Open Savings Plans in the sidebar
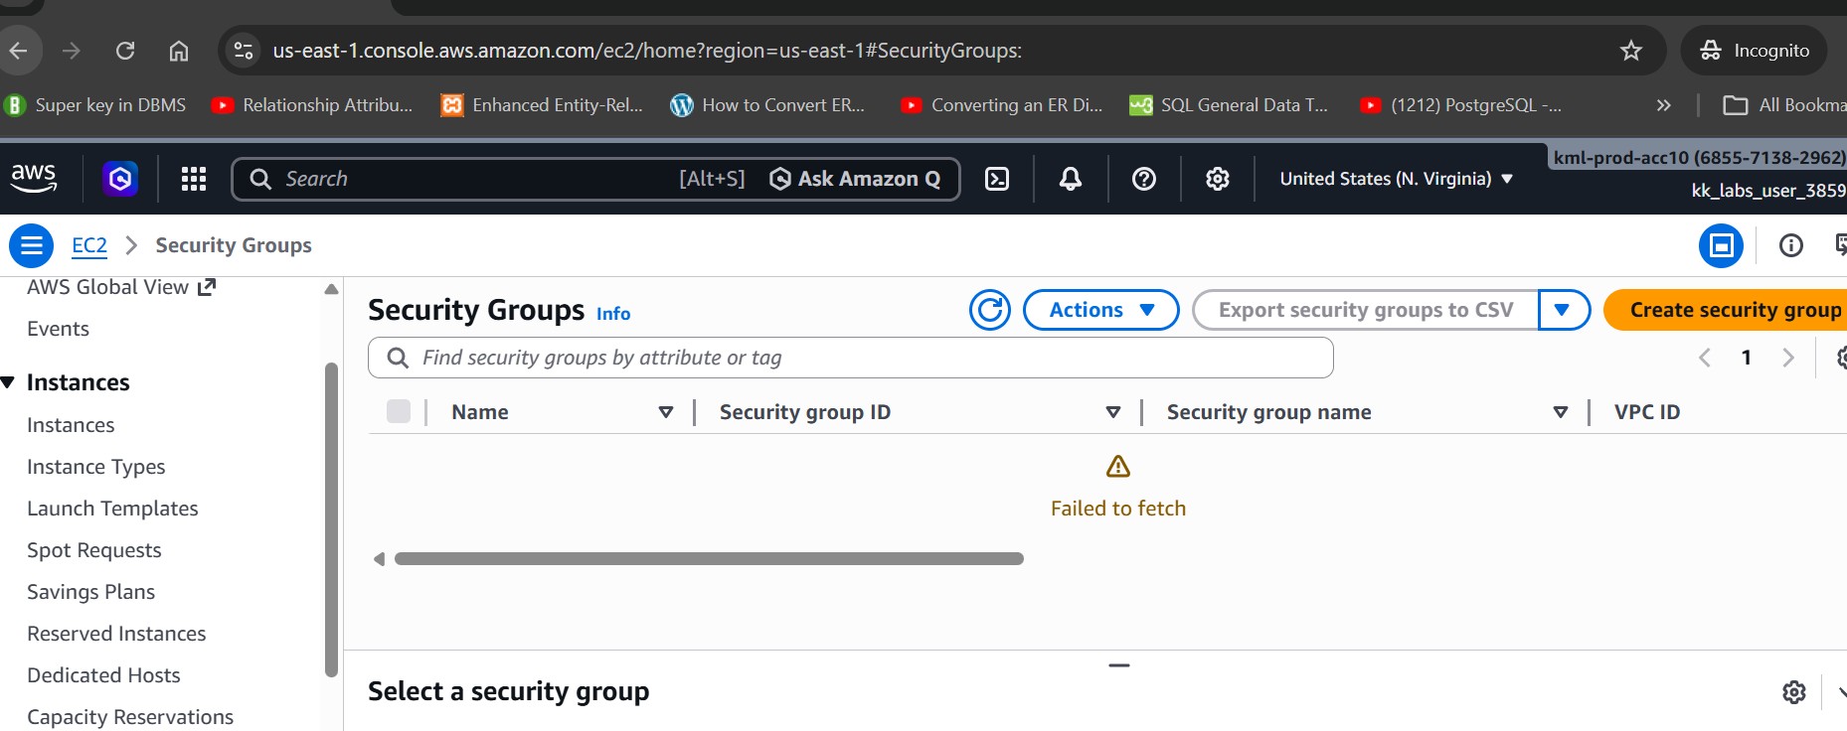Screen dimensions: 1847x731 (90, 592)
